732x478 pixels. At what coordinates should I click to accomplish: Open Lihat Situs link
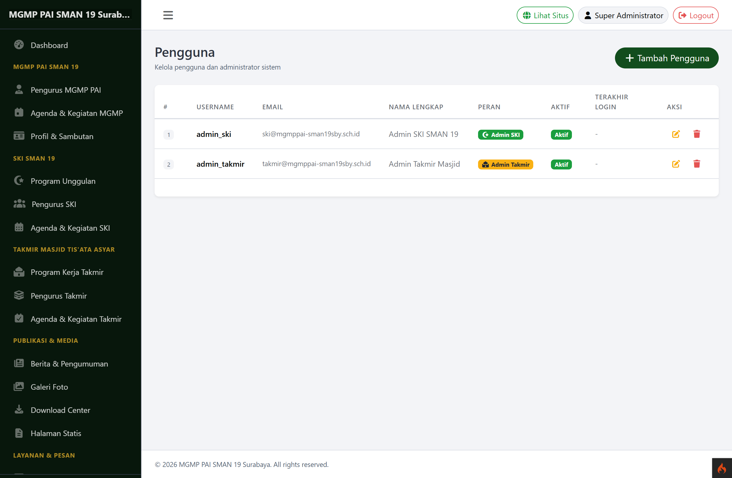(545, 15)
